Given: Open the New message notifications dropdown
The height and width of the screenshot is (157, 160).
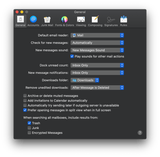Looking at the screenshot, I should point(97,73).
